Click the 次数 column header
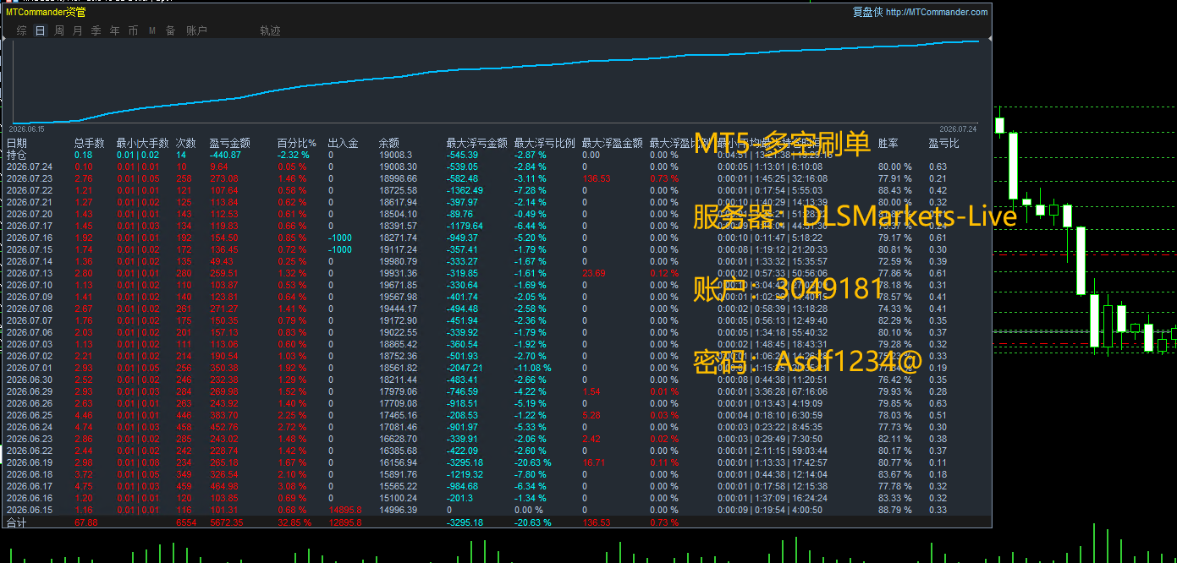 click(186, 143)
